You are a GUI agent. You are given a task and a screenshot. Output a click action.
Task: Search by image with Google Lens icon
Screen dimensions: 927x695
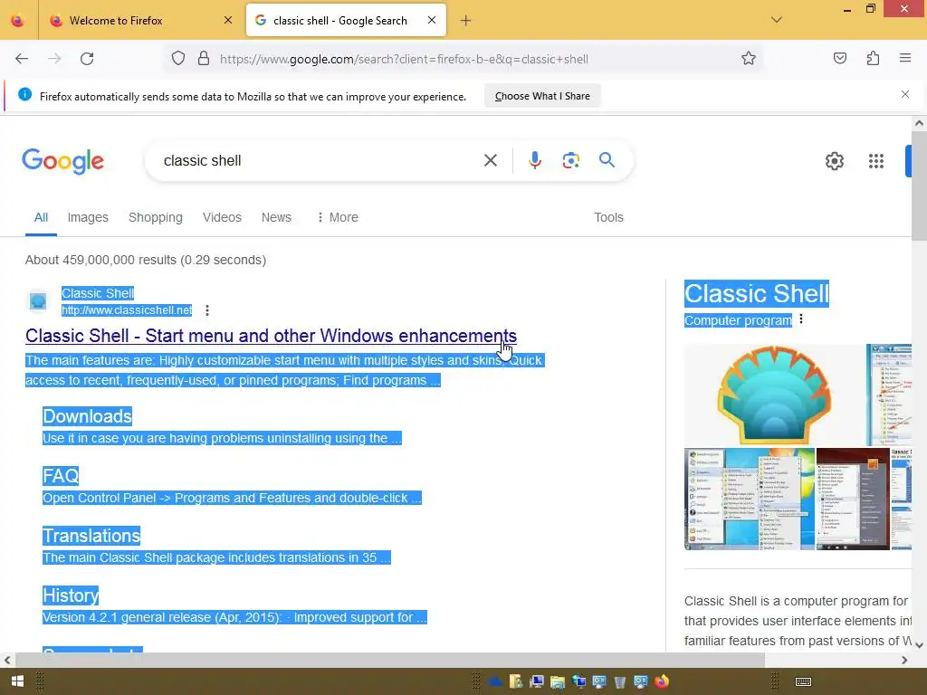pyautogui.click(x=570, y=160)
